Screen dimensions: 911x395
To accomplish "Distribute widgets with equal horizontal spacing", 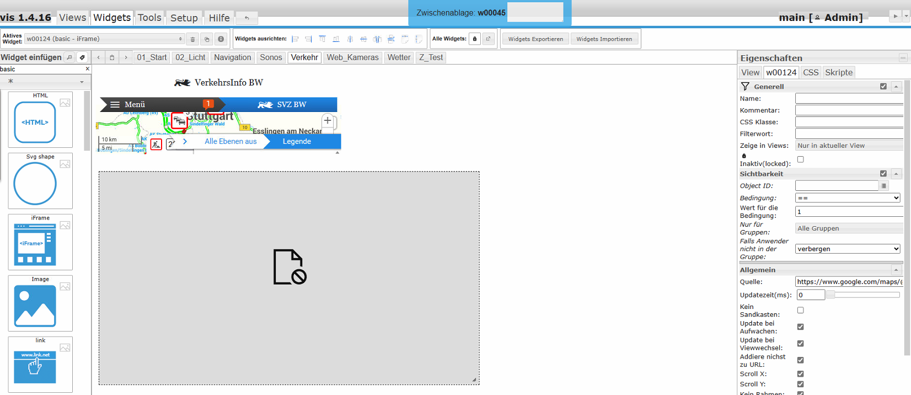I will point(377,39).
